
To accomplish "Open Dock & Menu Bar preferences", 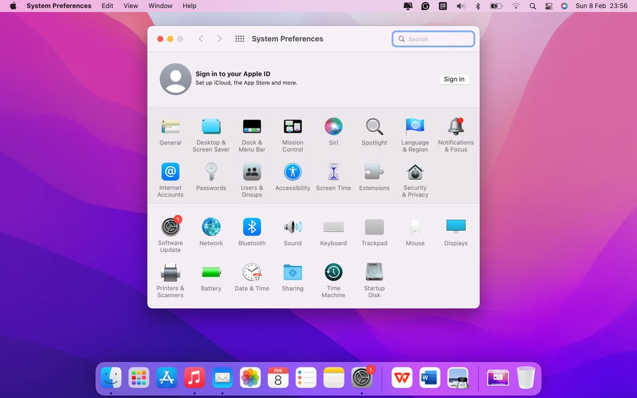I will (251, 127).
